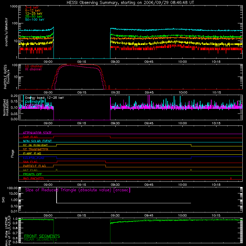
Task: Select the FRONT SEGMENTS legend label
Action: pos(42,236)
